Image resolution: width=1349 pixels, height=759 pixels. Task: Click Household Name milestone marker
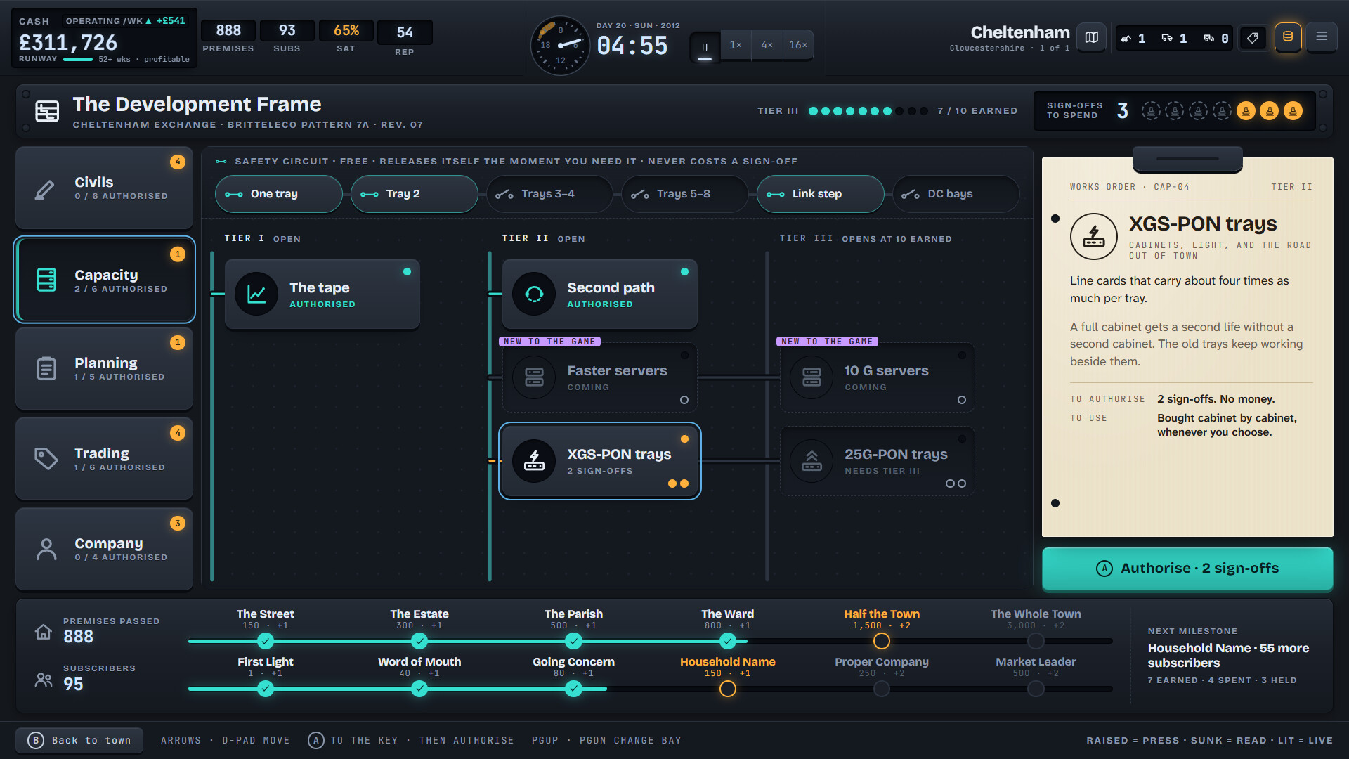tap(727, 689)
